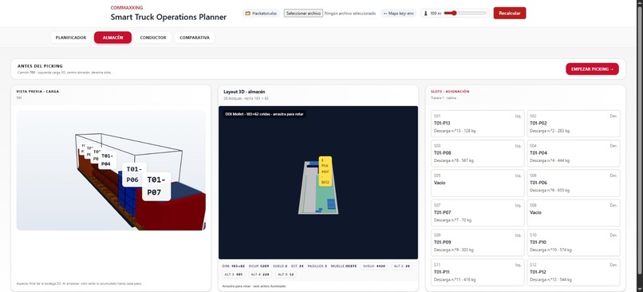The height and width of the screenshot is (292, 643).
Task: Click the ALT 3: 481 level chip
Action: [x=234, y=274]
